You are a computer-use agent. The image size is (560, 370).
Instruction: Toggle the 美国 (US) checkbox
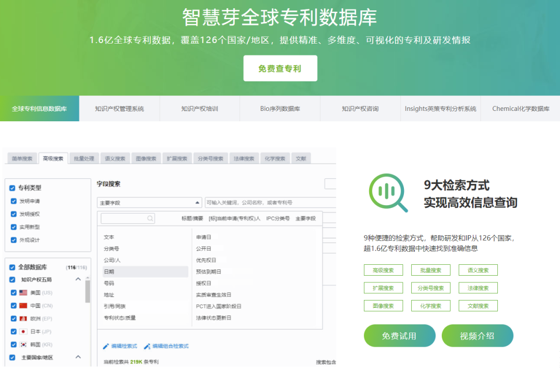13,293
